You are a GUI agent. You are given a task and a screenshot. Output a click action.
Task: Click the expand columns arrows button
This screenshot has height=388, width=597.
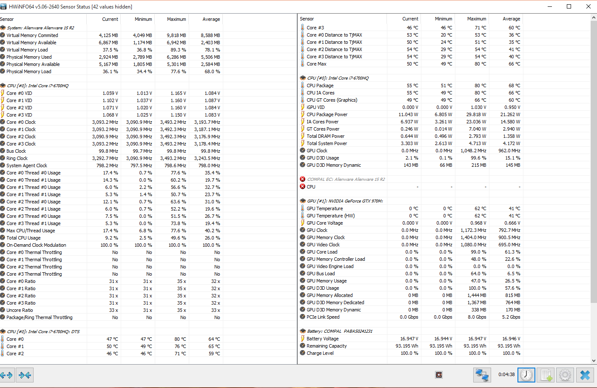pos(7,375)
